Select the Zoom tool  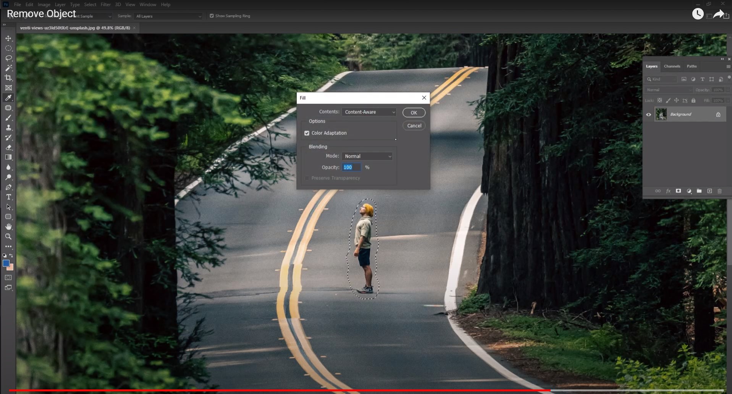(x=8, y=237)
